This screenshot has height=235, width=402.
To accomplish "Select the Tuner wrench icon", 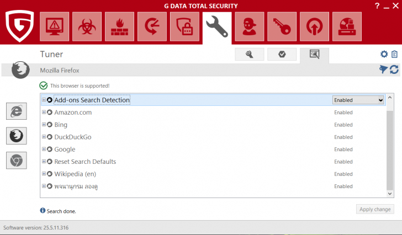I will pyautogui.click(x=217, y=27).
